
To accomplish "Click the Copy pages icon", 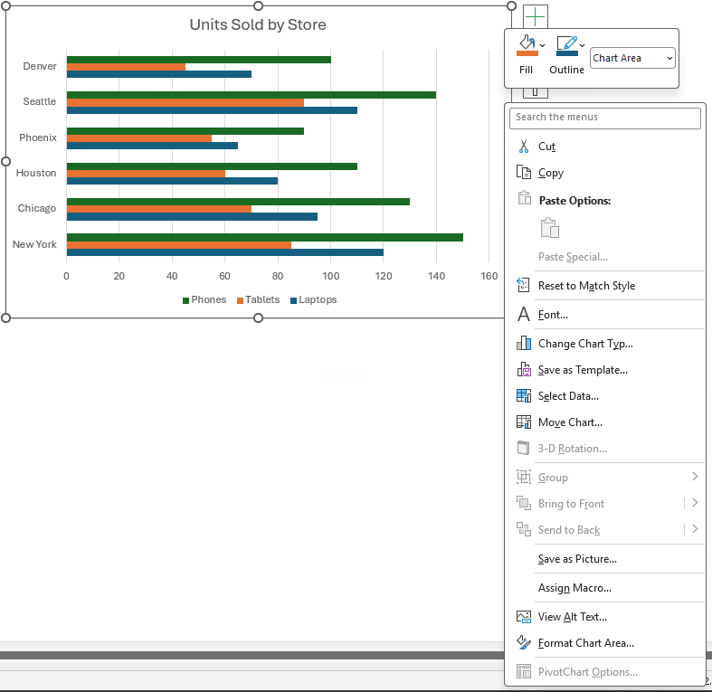I will tap(524, 173).
